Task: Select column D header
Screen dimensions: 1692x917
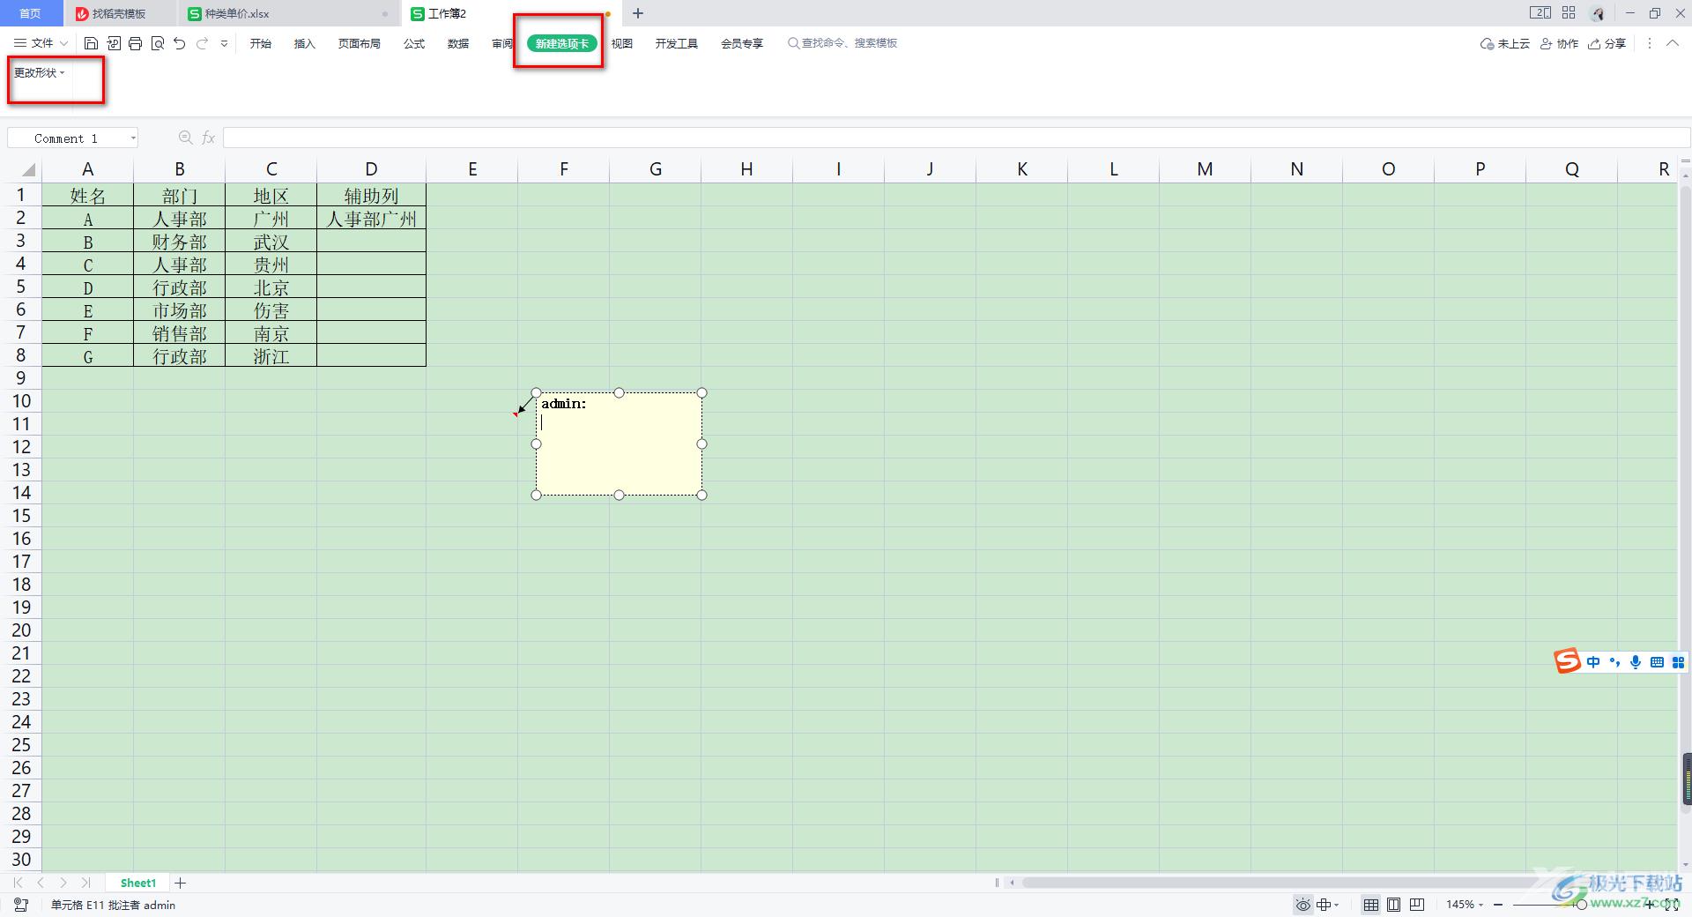Action: coord(371,169)
